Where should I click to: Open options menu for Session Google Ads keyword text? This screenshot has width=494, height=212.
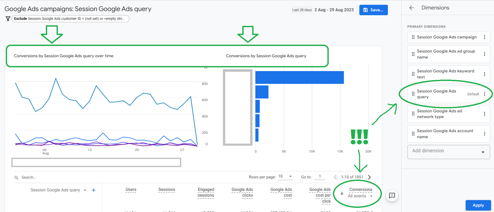(x=485, y=74)
